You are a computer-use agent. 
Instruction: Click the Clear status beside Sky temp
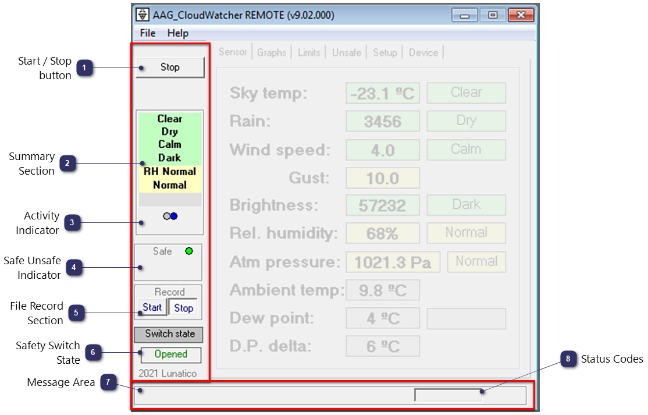point(466,93)
